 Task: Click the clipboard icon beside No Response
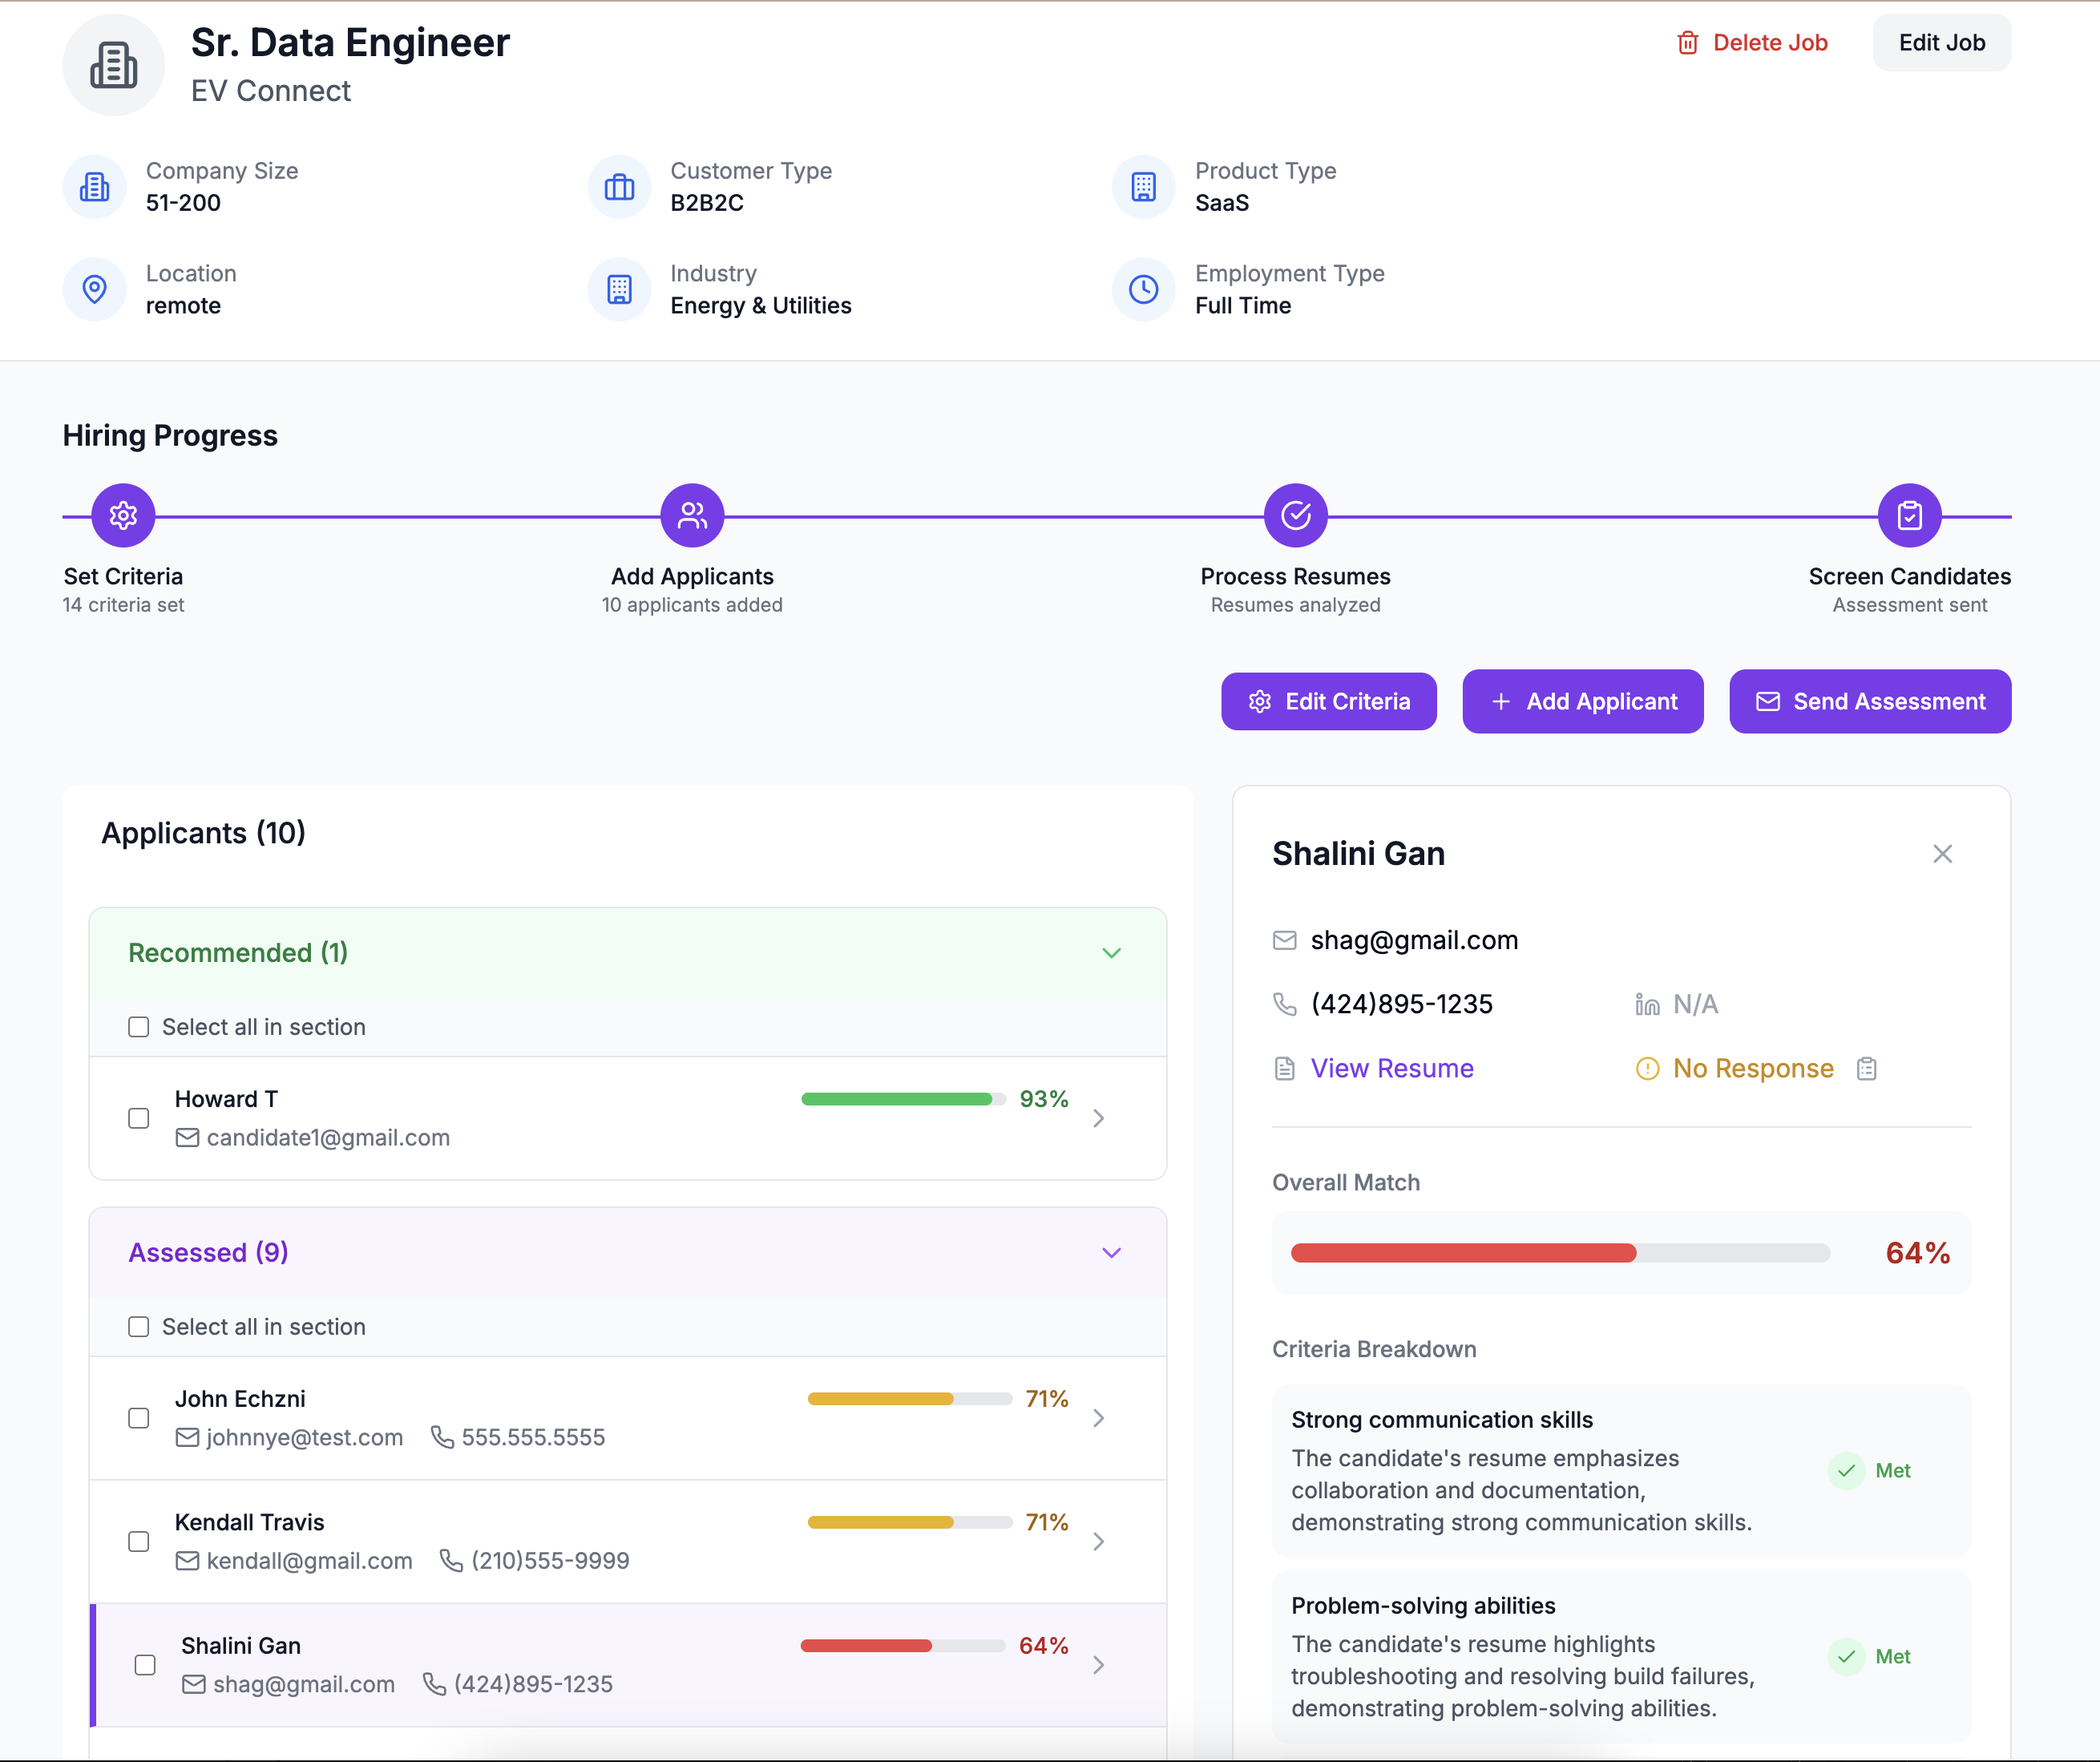(1866, 1069)
